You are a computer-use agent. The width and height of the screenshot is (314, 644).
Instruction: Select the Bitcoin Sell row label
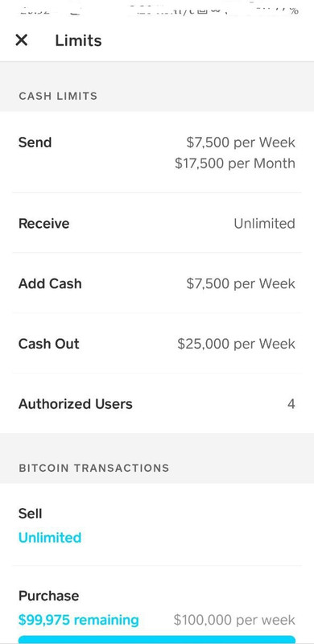point(31,514)
